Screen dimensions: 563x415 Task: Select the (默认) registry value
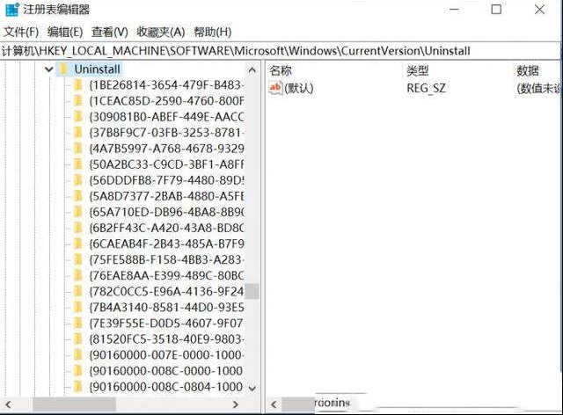pos(299,88)
